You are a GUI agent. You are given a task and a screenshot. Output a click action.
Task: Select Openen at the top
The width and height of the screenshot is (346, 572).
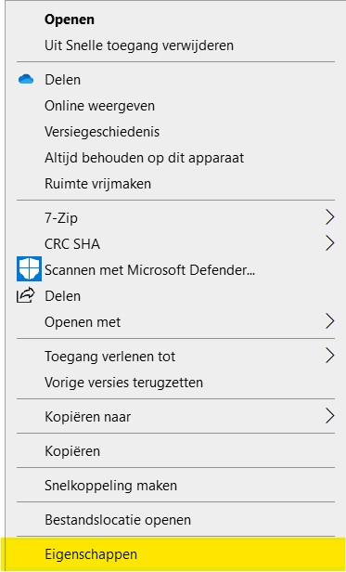tap(70, 19)
